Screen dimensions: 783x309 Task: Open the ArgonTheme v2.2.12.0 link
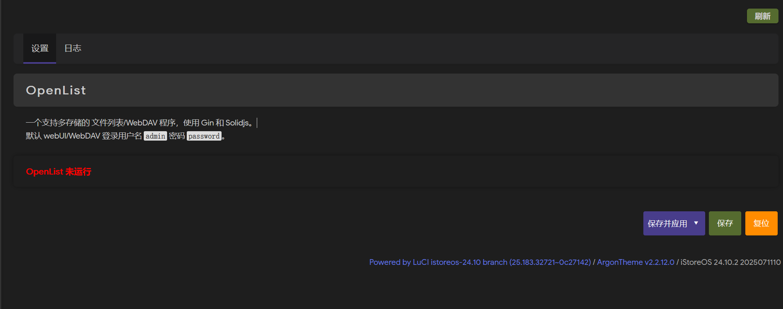(635, 262)
